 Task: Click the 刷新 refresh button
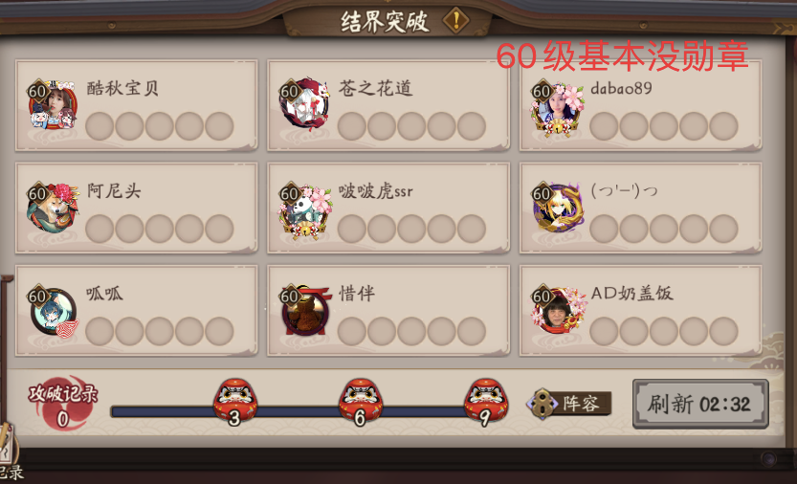[700, 404]
